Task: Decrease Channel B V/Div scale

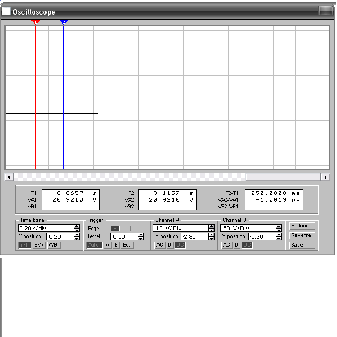Action: click(x=279, y=230)
